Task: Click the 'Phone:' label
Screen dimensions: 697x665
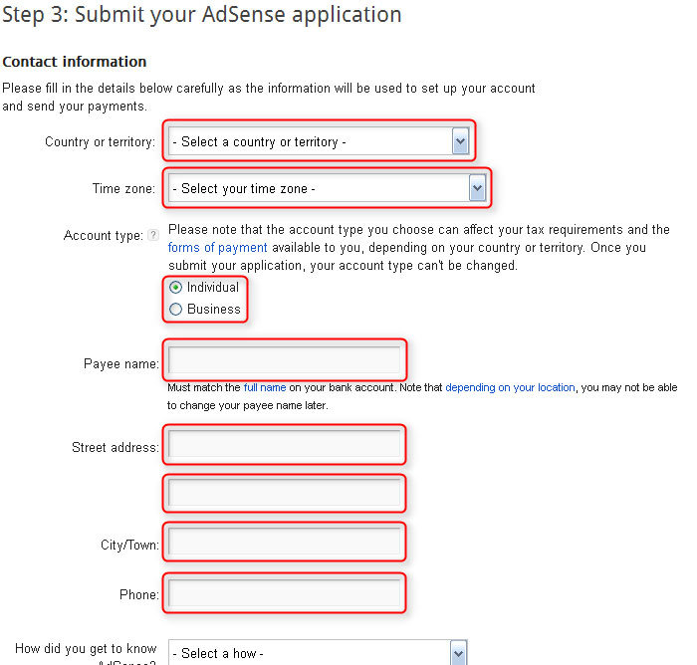Action: (138, 594)
